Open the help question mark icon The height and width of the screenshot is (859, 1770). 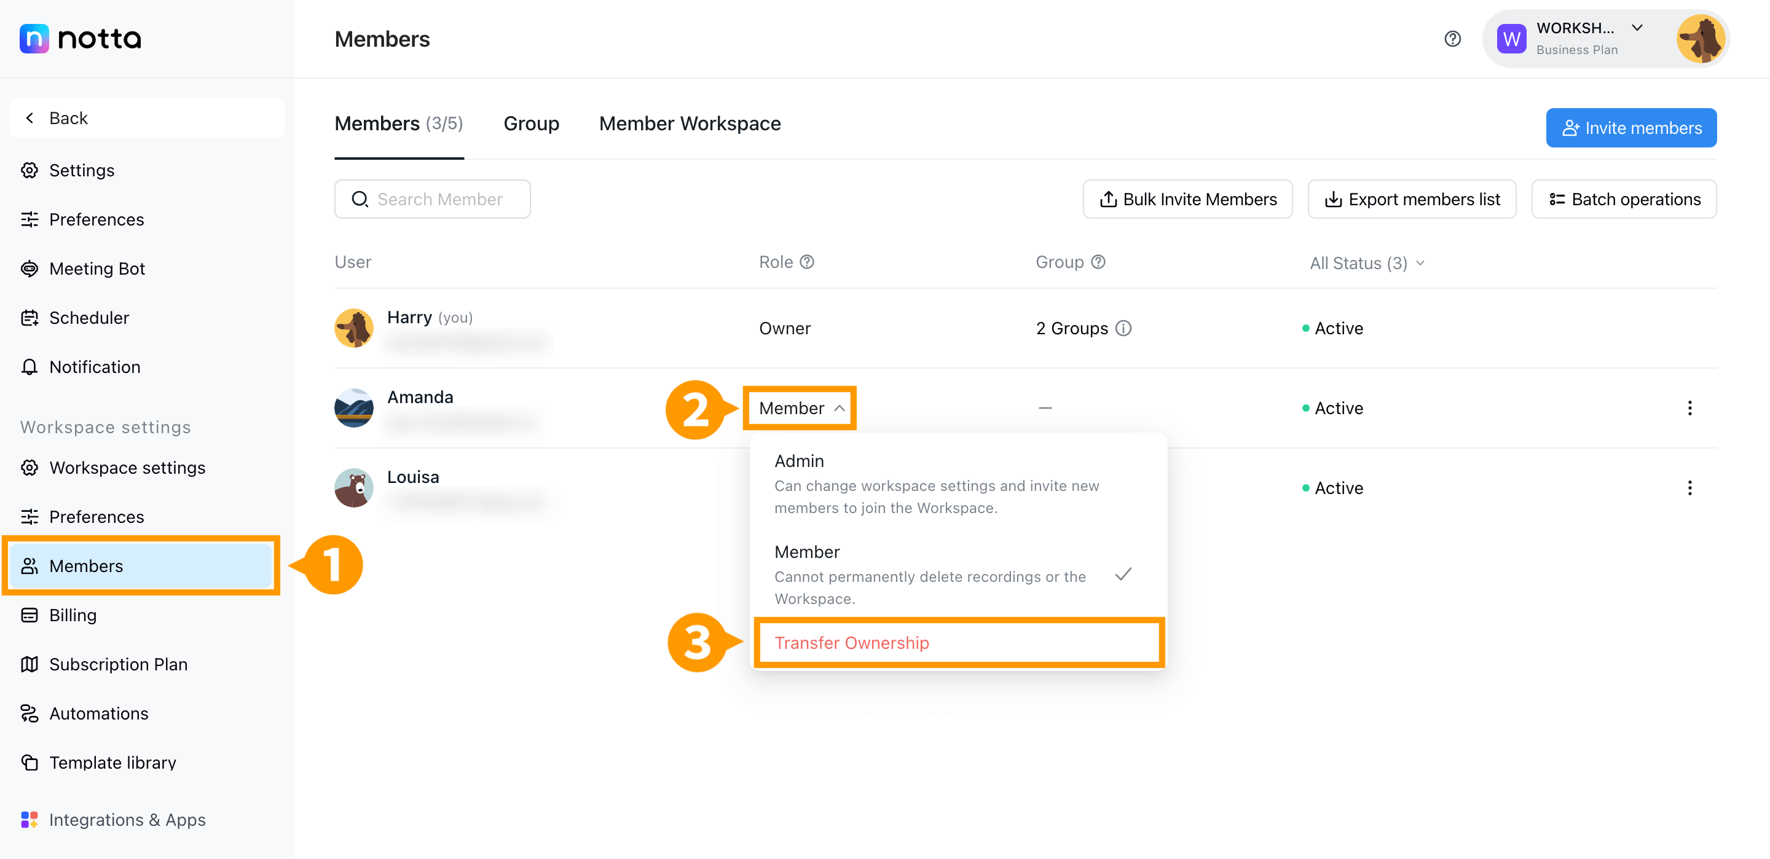point(1452,39)
